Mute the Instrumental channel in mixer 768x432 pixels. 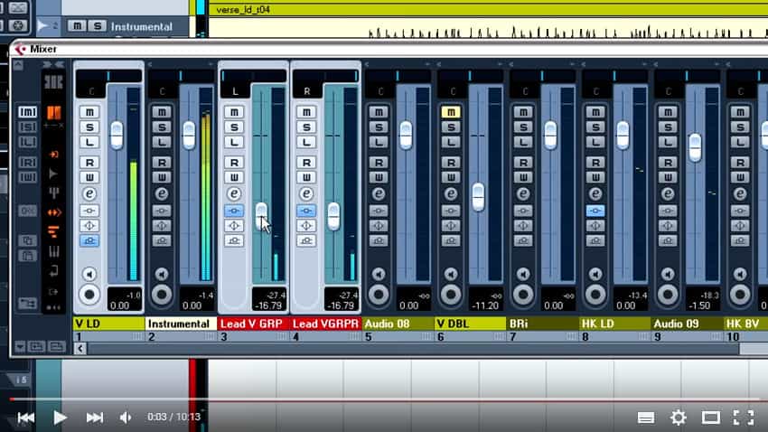click(162, 112)
